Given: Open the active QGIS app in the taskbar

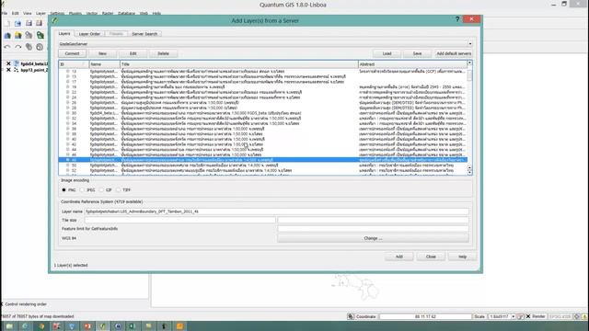Looking at the screenshot, I should point(102,326).
